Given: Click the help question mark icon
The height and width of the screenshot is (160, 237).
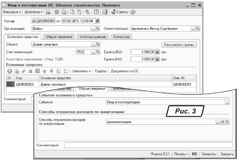Looking at the screenshot, I should 133,12.
